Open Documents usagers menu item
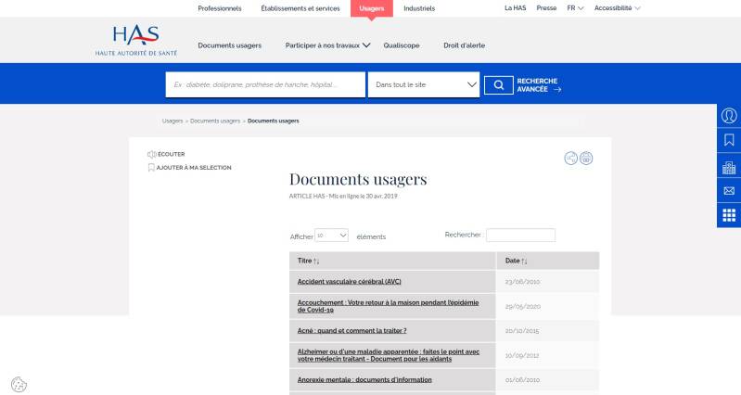This screenshot has height=395, width=741. pyautogui.click(x=230, y=45)
